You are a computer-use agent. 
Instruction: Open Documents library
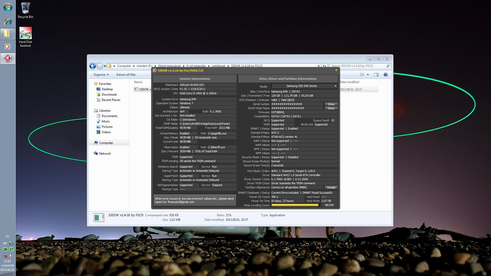107,116
